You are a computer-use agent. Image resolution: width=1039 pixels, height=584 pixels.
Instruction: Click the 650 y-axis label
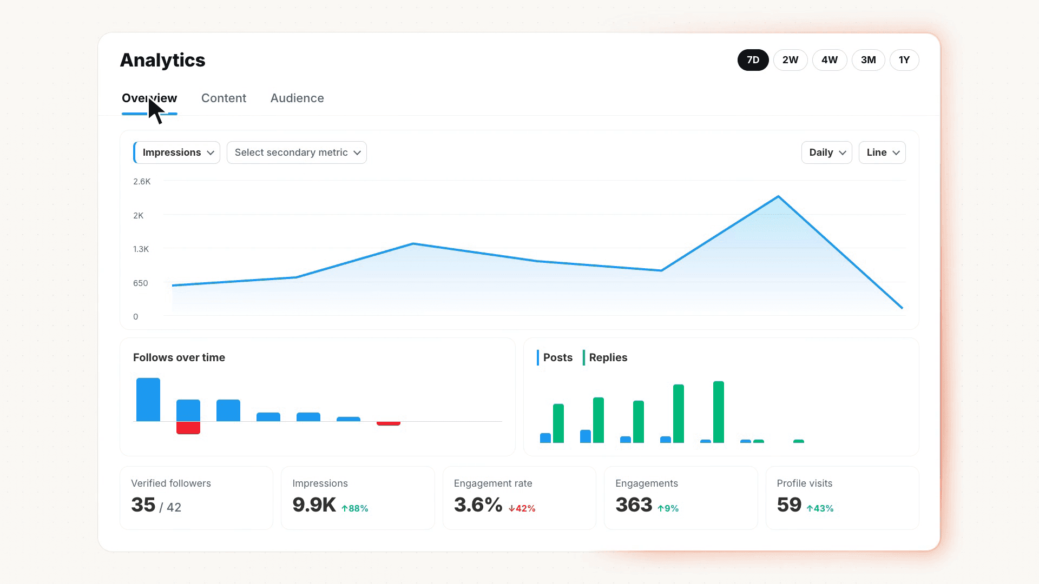tap(140, 283)
